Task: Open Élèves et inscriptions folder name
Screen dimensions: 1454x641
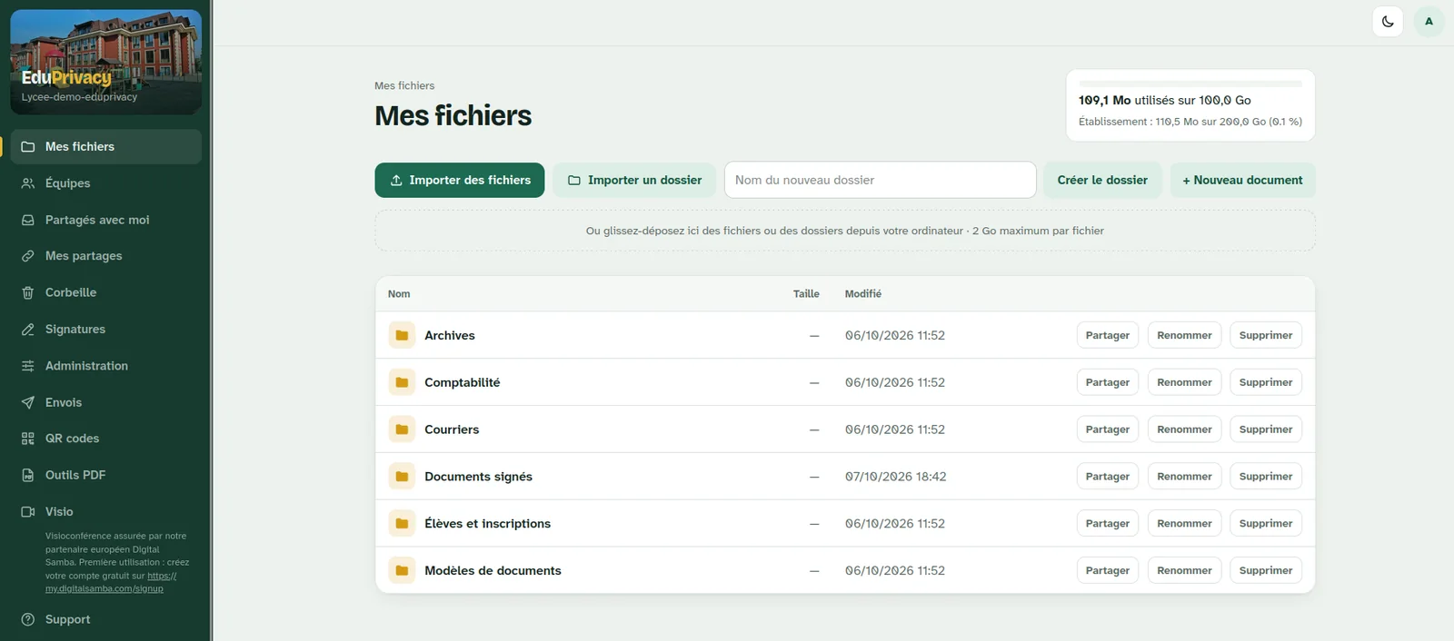Action: click(488, 524)
